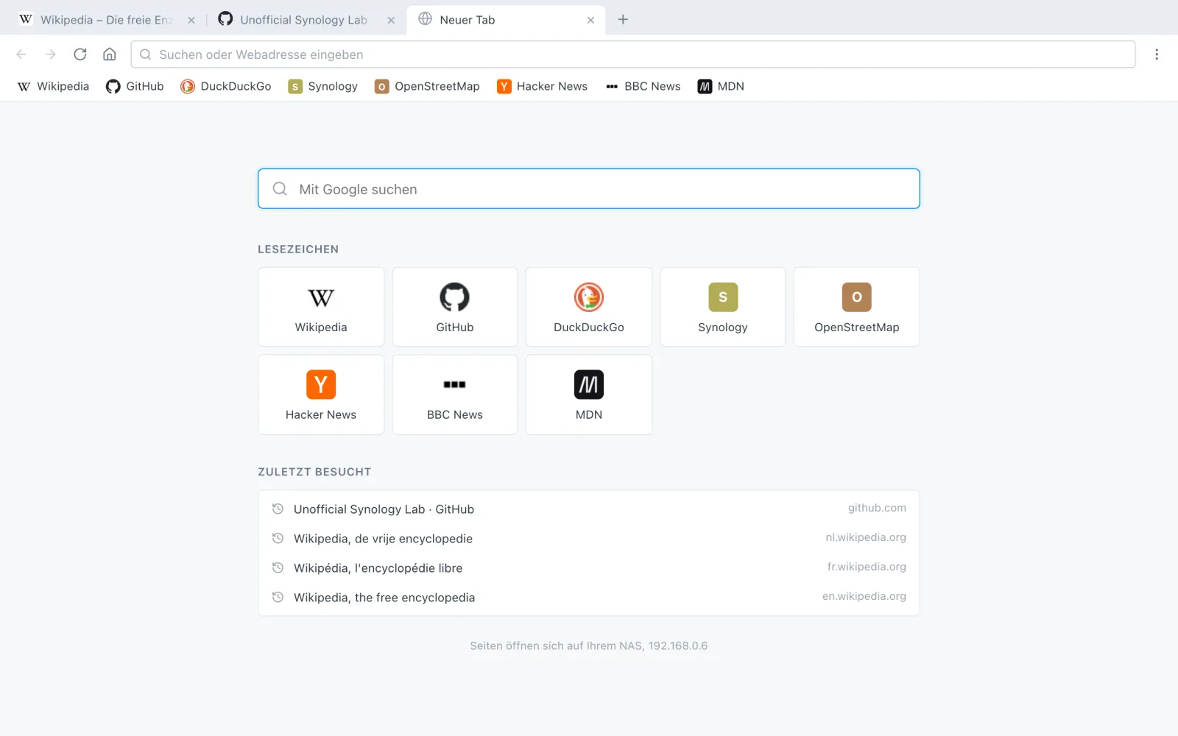Image resolution: width=1178 pixels, height=736 pixels.
Task: Focus the Mit Google suchen search box
Action: (x=589, y=189)
